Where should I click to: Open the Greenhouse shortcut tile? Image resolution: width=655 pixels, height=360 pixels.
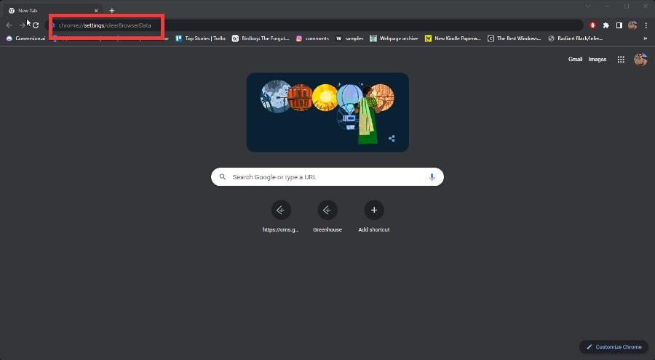(327, 217)
